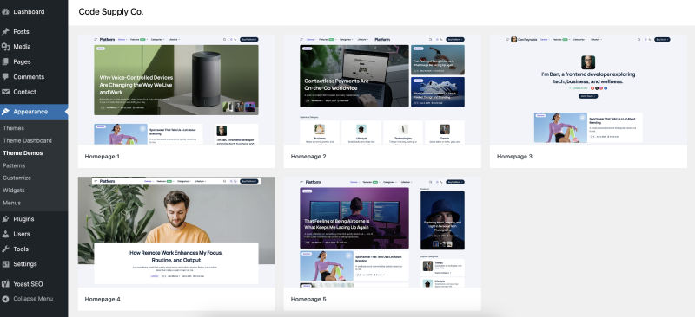Open the Comments bubble icon
This screenshot has width=695, height=317.
coord(5,76)
